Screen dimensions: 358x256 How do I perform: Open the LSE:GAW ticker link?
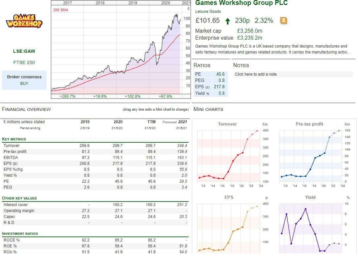click(x=24, y=51)
